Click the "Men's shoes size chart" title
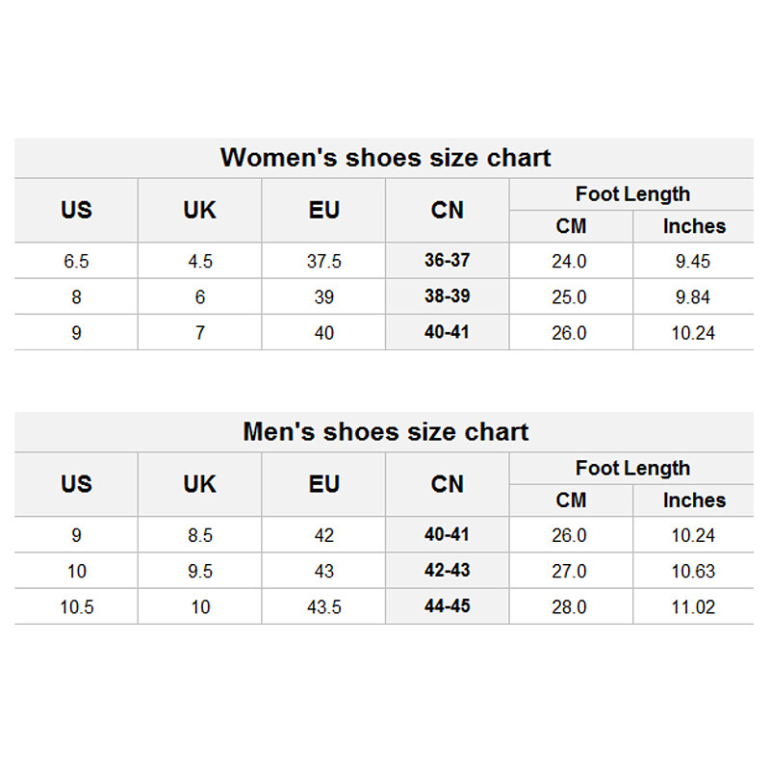 pos(385,432)
